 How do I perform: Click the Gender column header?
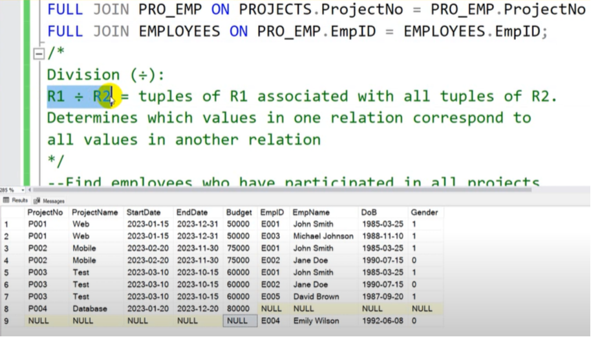click(424, 213)
